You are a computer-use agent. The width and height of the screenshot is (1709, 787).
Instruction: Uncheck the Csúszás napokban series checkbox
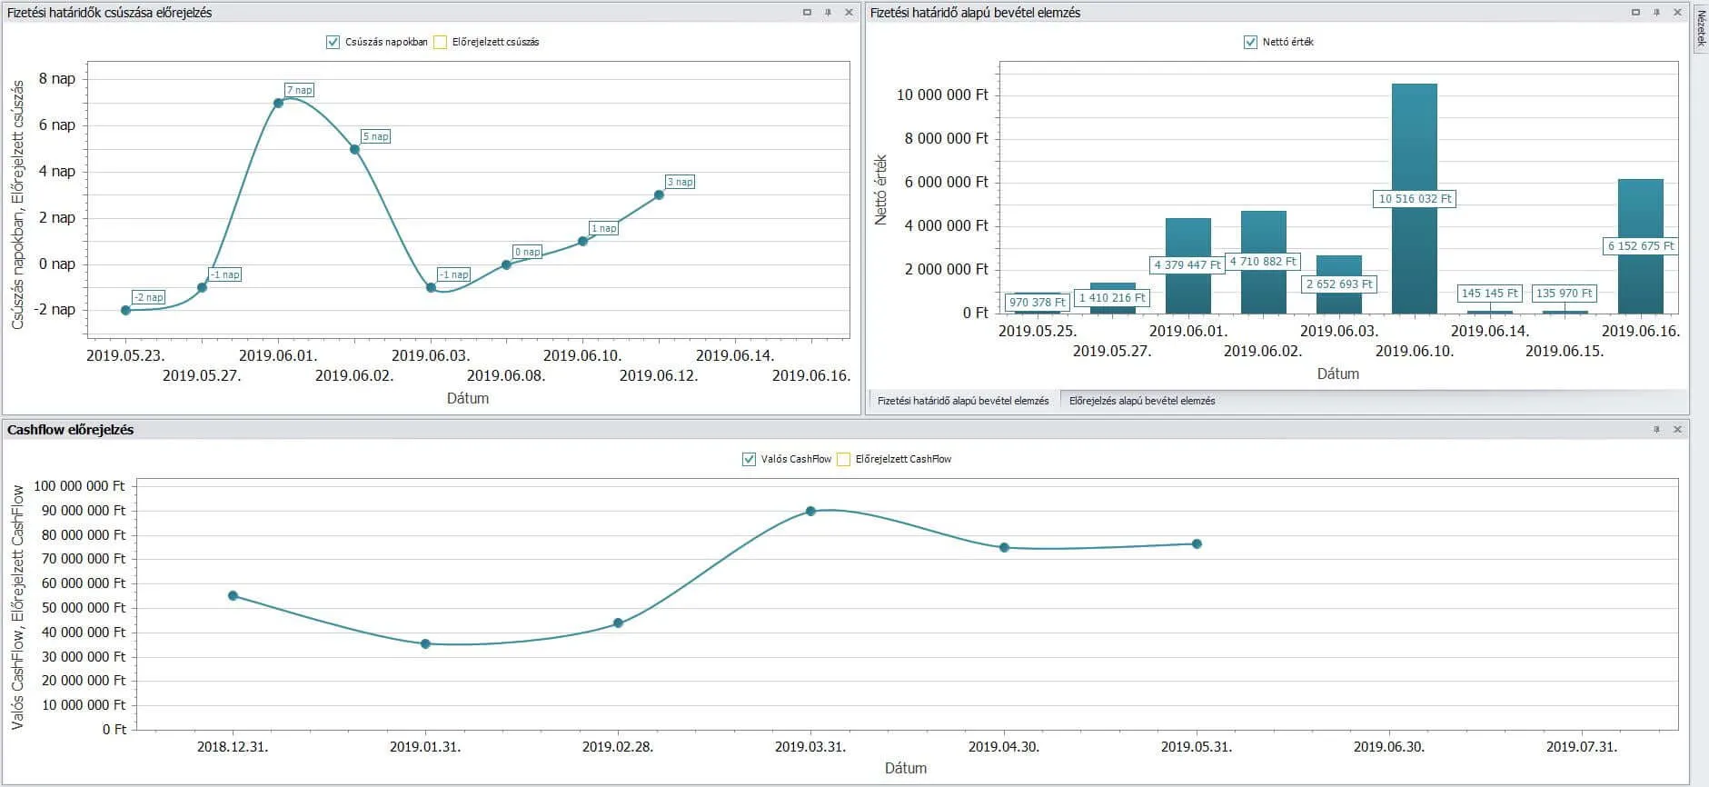(x=333, y=42)
